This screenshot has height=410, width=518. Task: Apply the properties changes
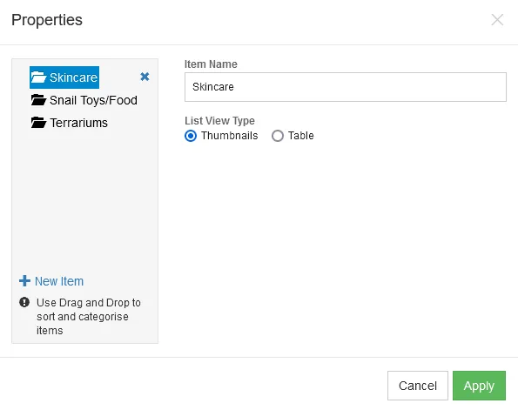click(x=479, y=386)
